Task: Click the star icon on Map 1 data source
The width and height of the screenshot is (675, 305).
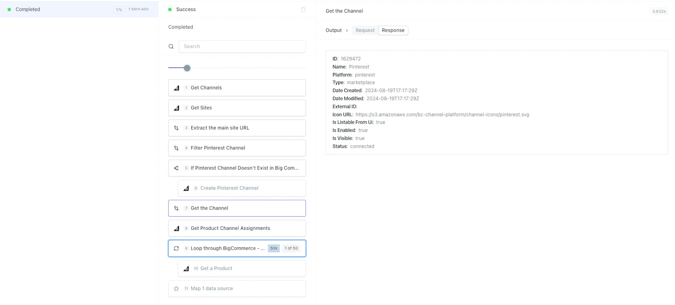Action: 176,289
